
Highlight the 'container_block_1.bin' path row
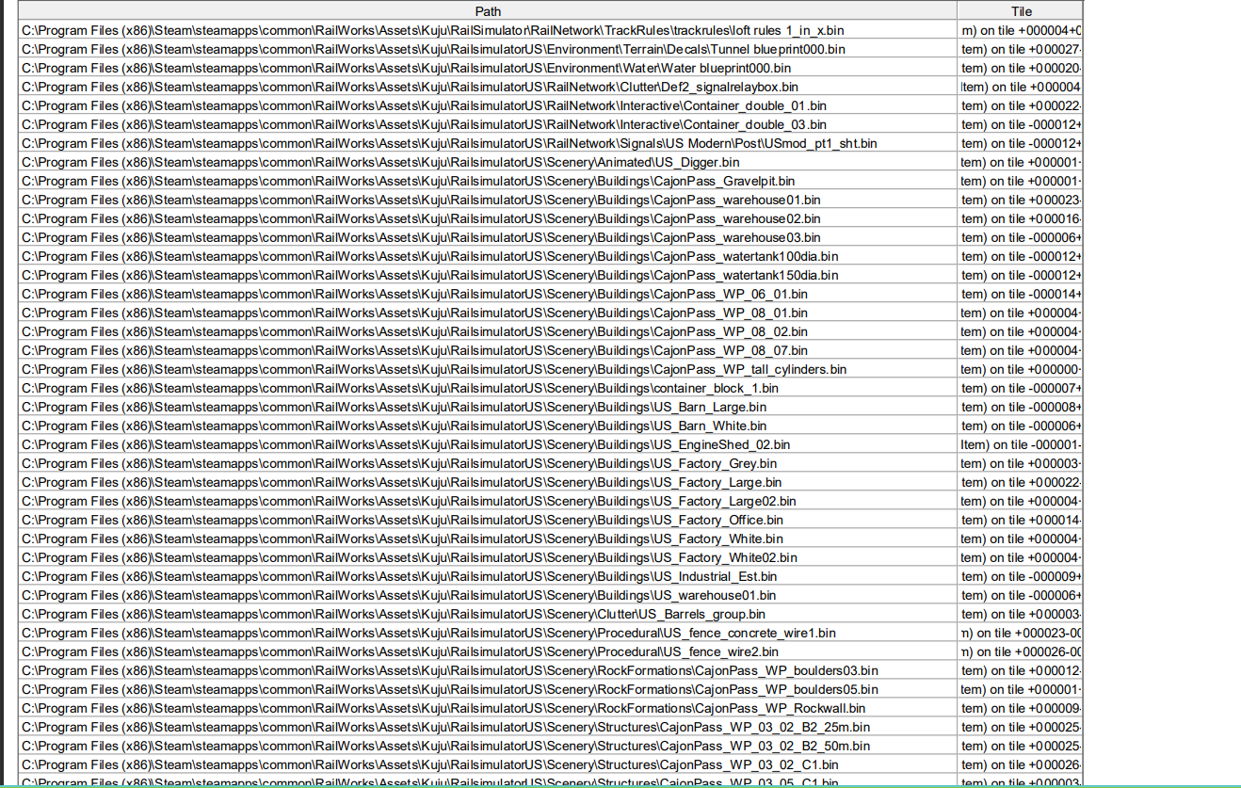(488, 388)
